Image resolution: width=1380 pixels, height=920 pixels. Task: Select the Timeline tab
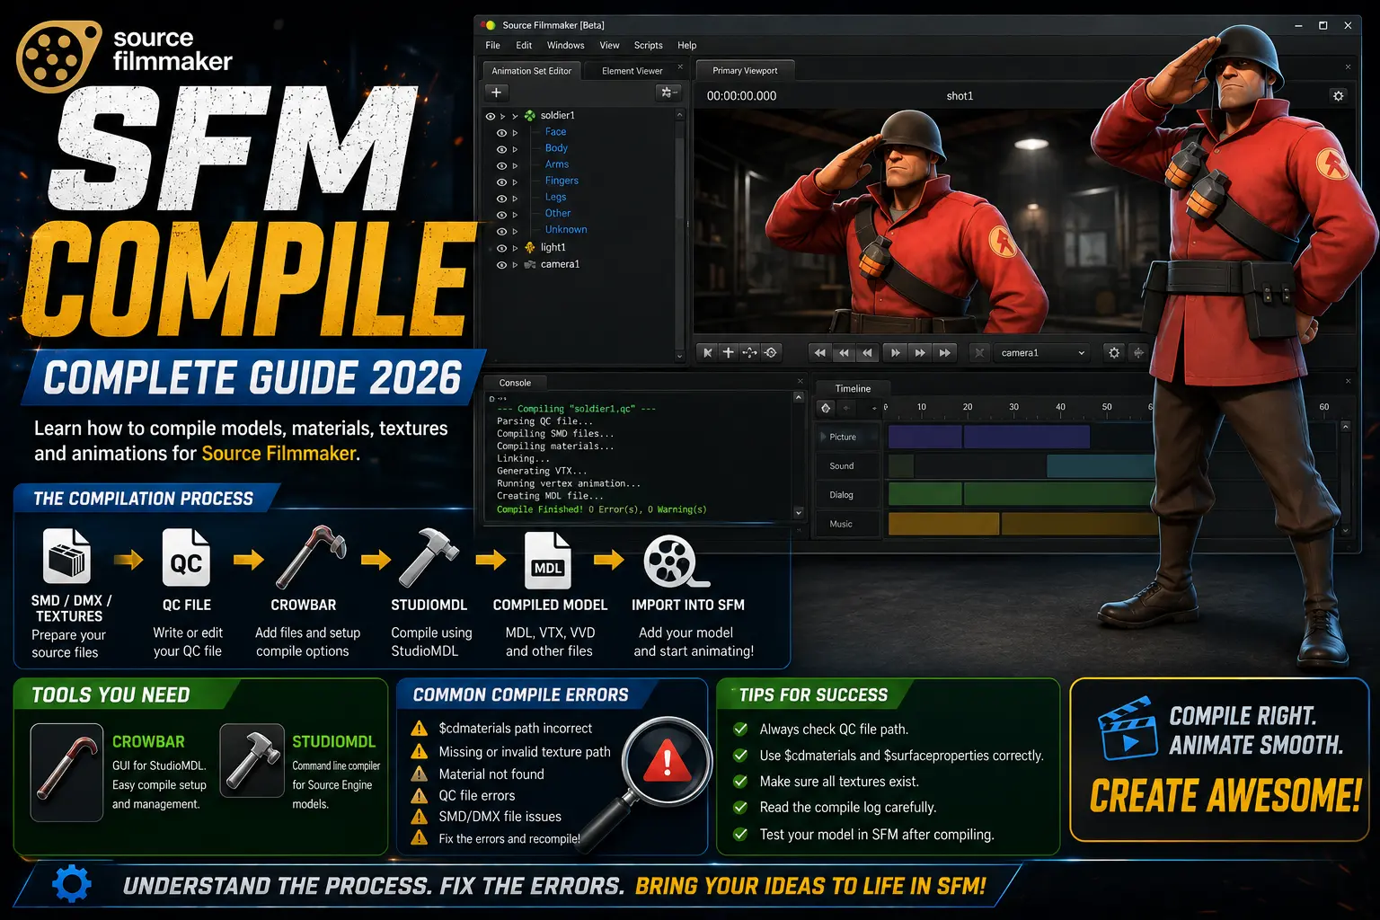853,388
